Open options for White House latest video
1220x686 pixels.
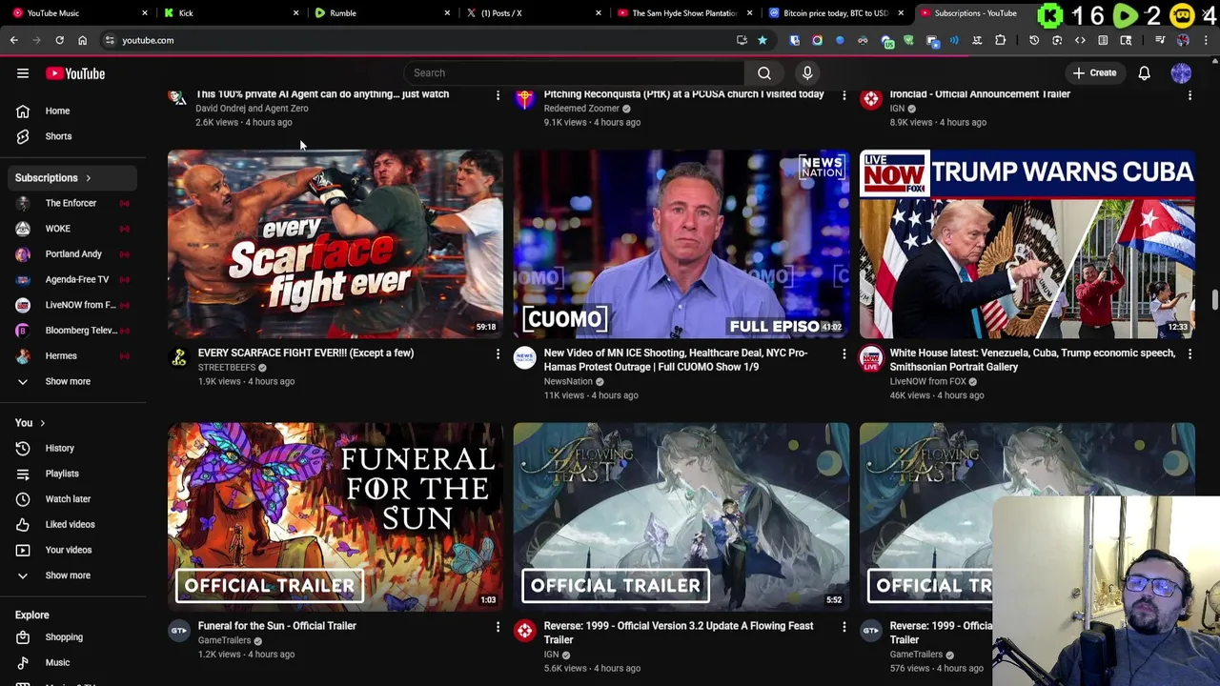pyautogui.click(x=1189, y=354)
